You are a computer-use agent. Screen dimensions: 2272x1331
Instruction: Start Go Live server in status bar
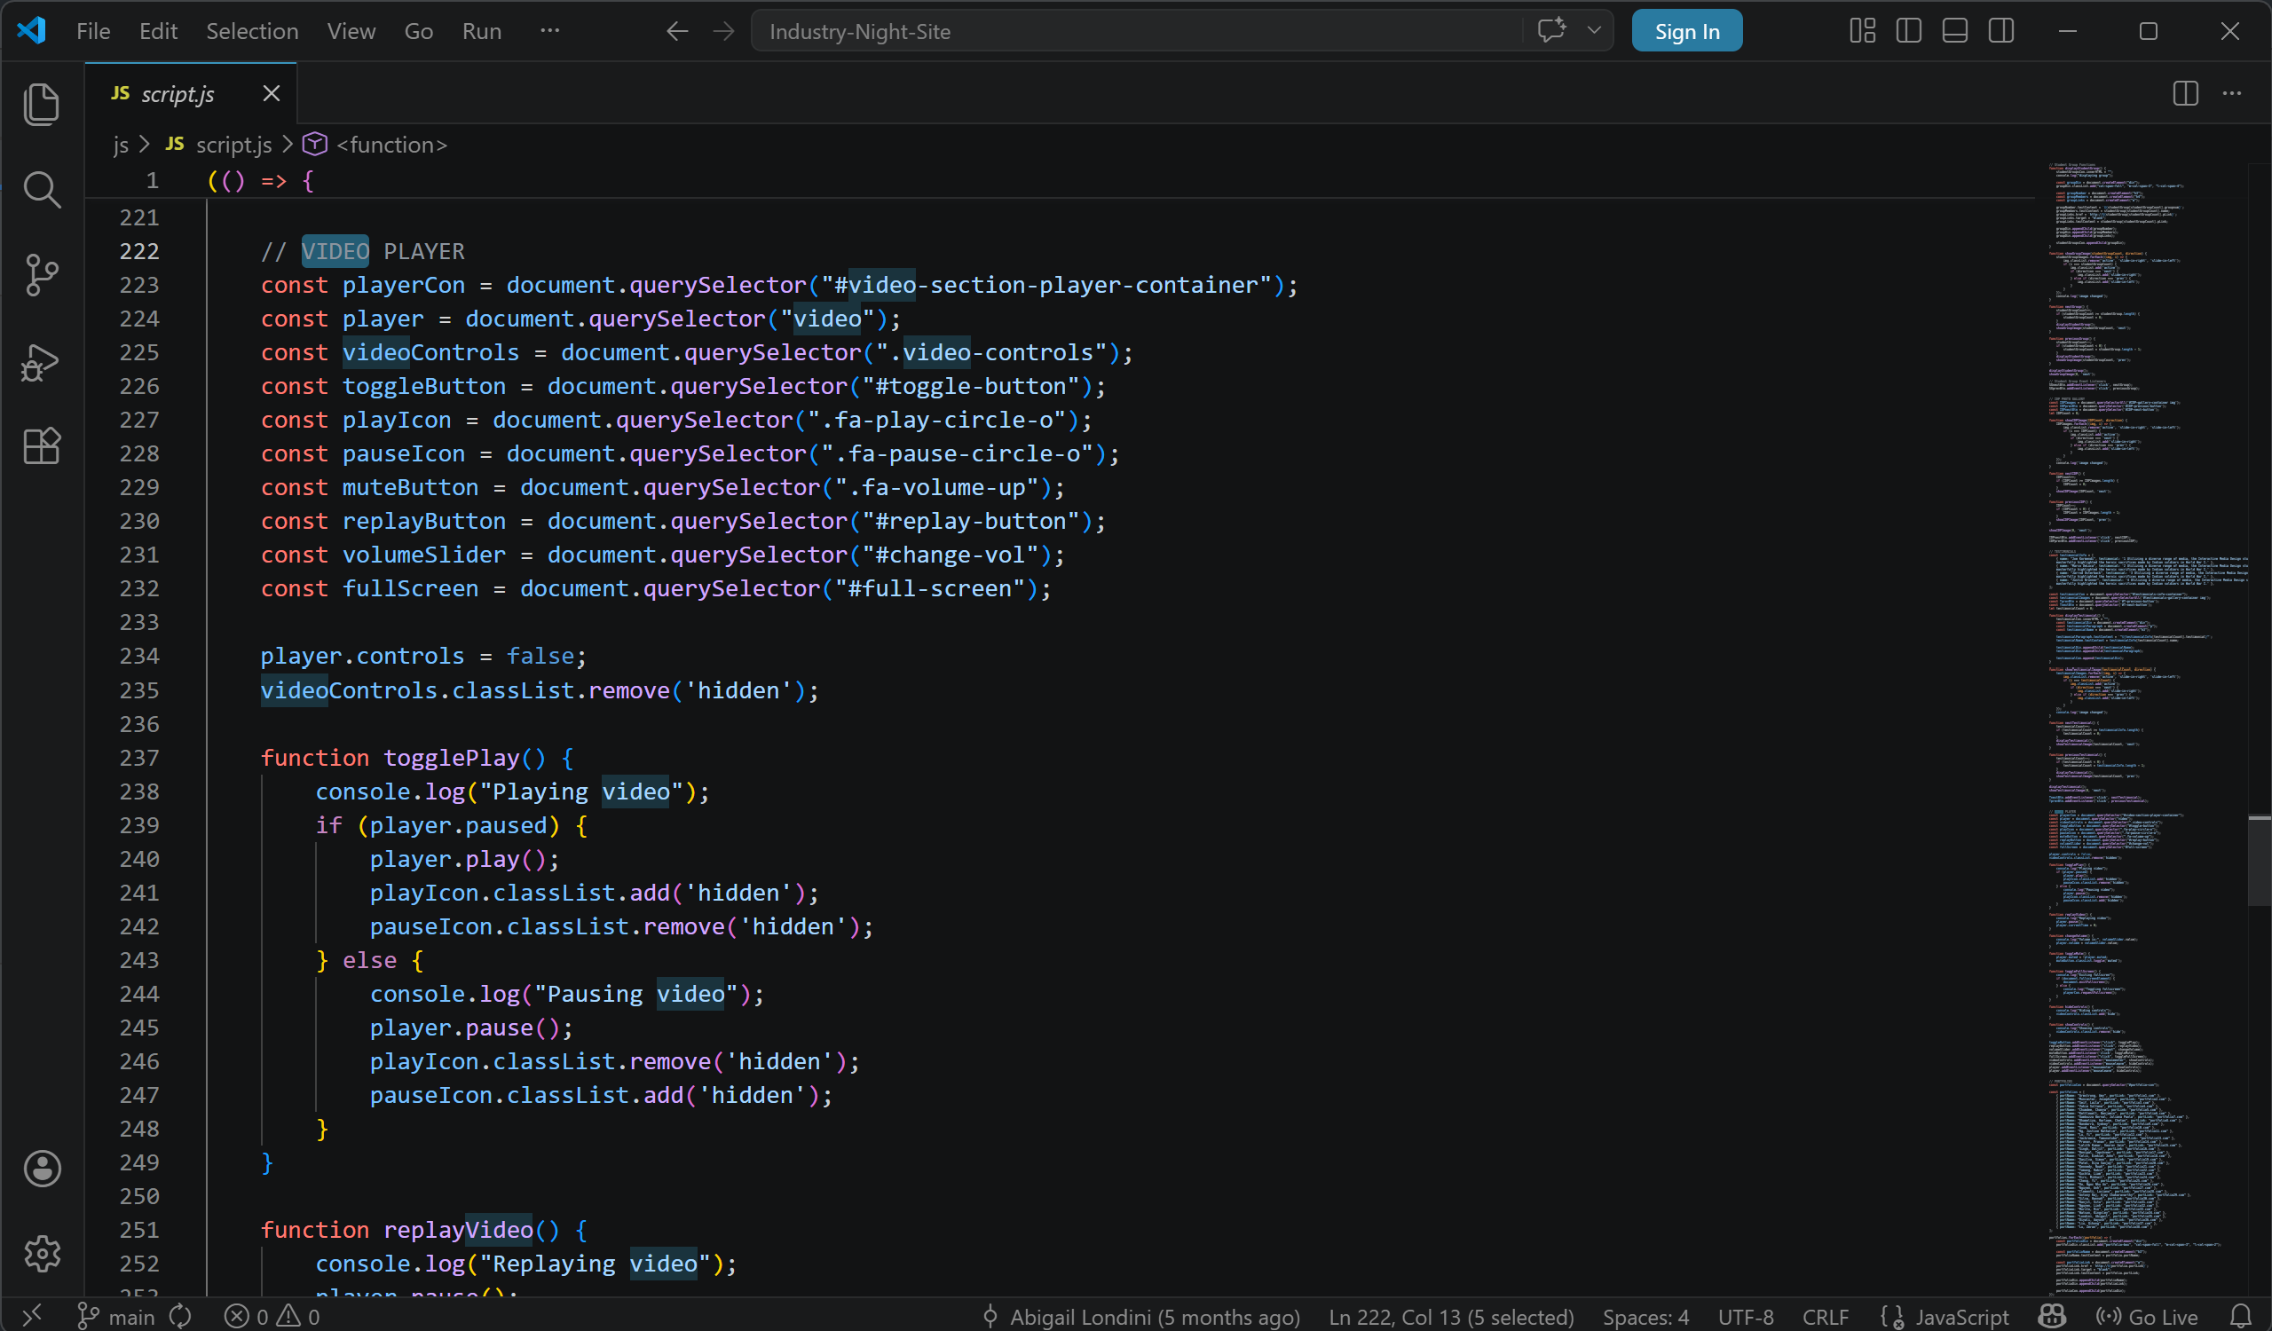pos(2149,1317)
